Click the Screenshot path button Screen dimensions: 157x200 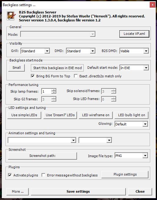coord(42,156)
